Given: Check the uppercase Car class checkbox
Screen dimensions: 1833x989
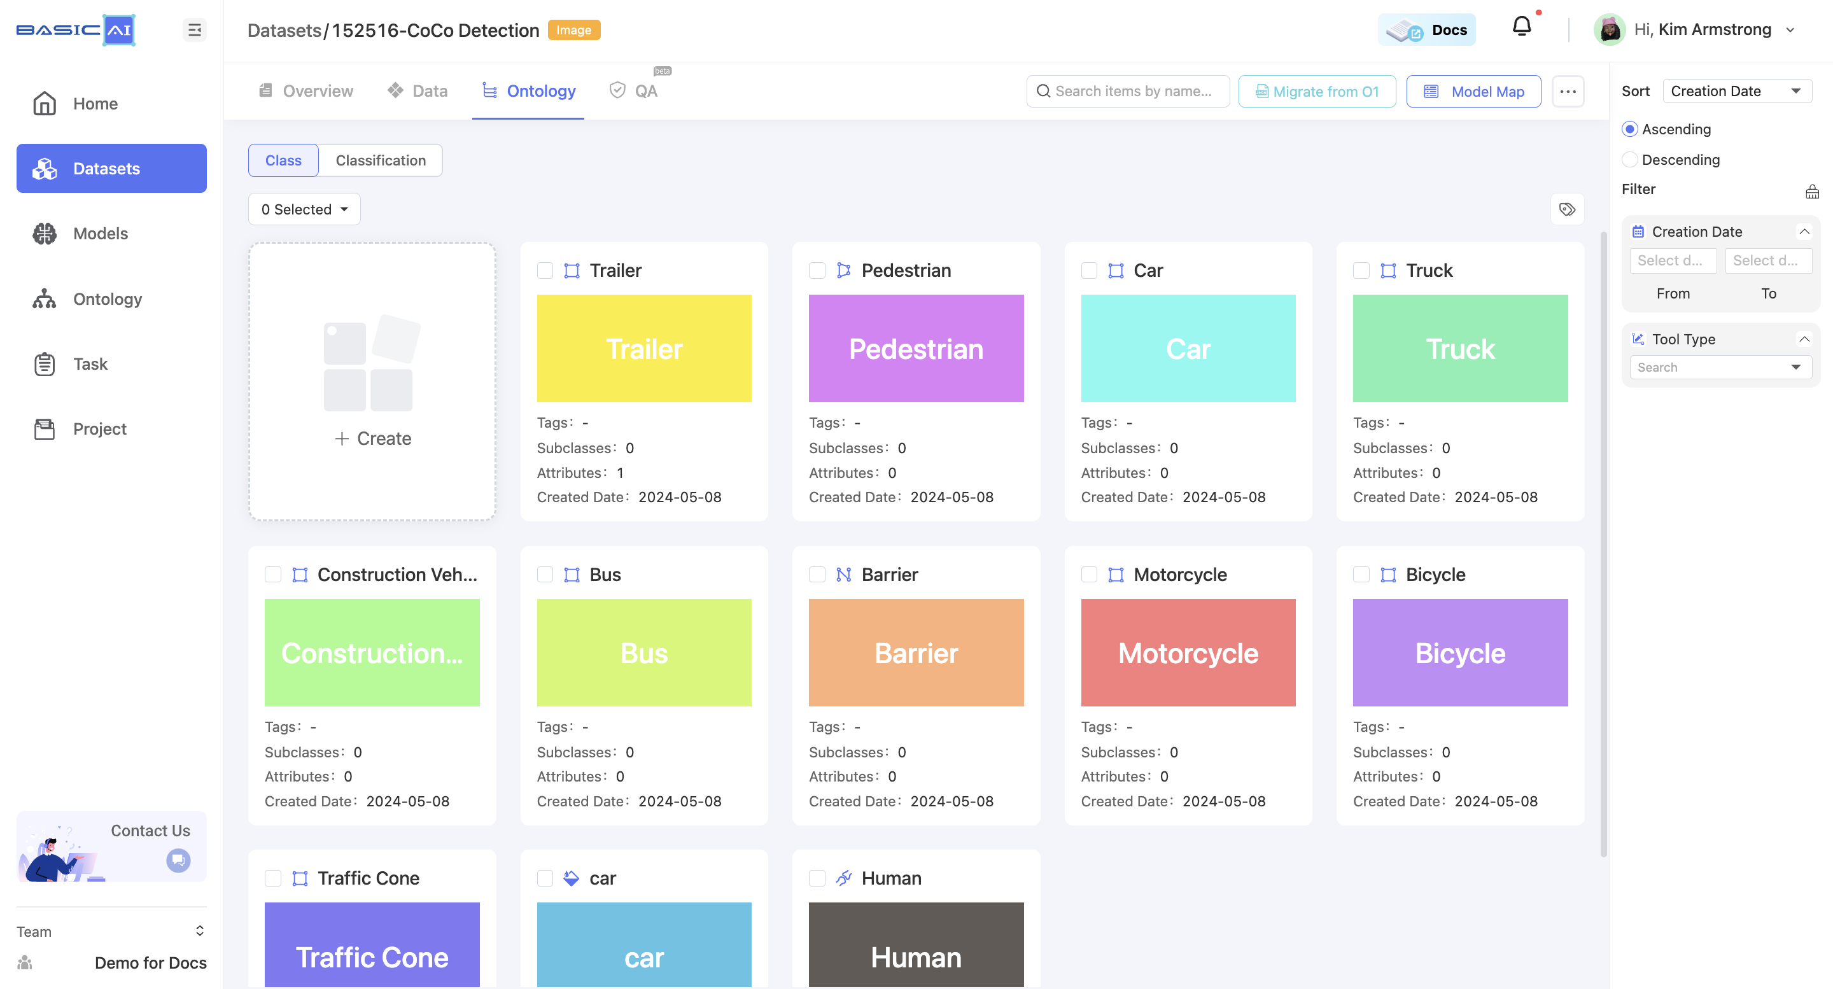Looking at the screenshot, I should 1089,270.
